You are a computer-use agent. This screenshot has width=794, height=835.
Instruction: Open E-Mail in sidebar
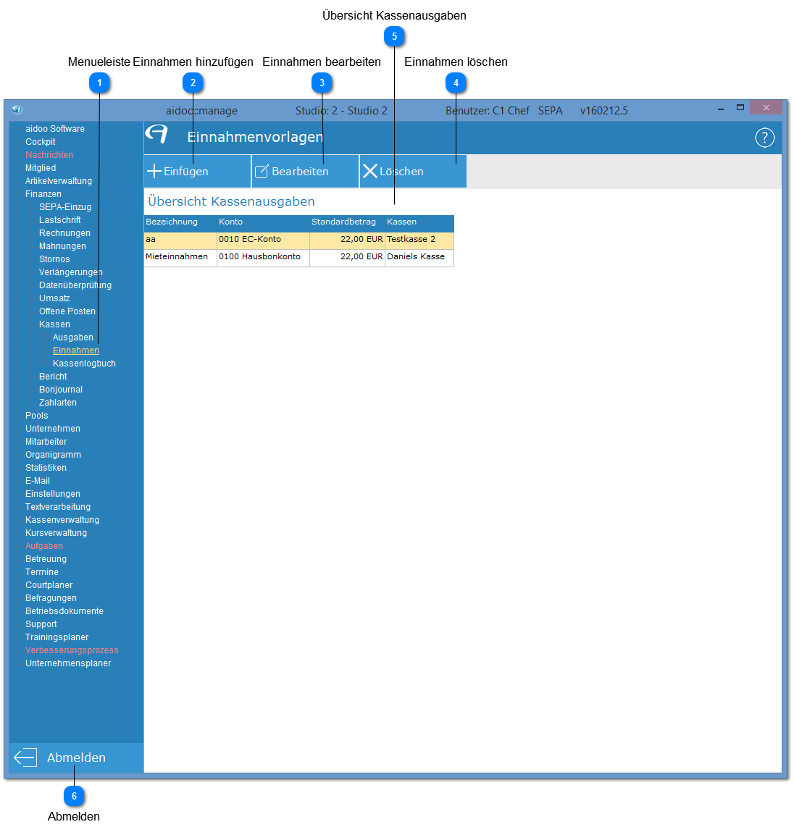pyautogui.click(x=37, y=481)
